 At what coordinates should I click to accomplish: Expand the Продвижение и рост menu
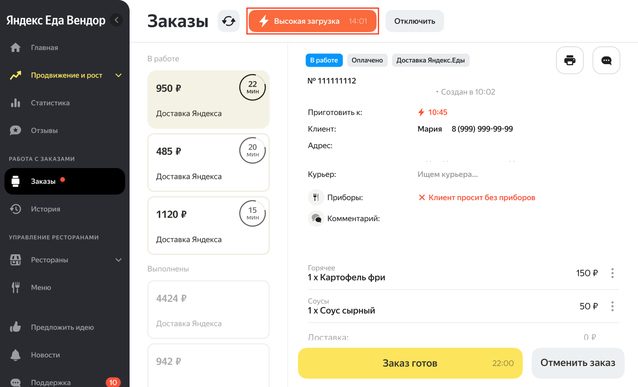tap(119, 75)
